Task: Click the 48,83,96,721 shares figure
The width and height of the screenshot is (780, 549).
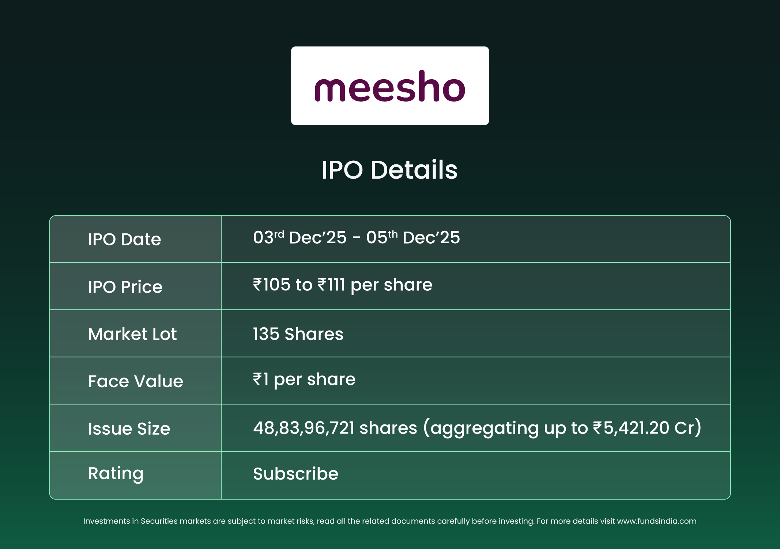Action: tap(335, 428)
